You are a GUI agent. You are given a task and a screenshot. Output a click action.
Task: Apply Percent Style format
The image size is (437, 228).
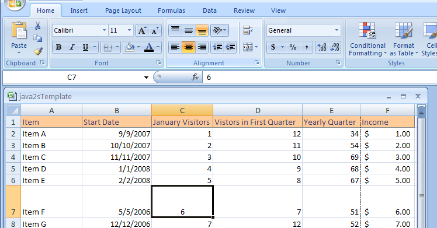[x=293, y=47]
